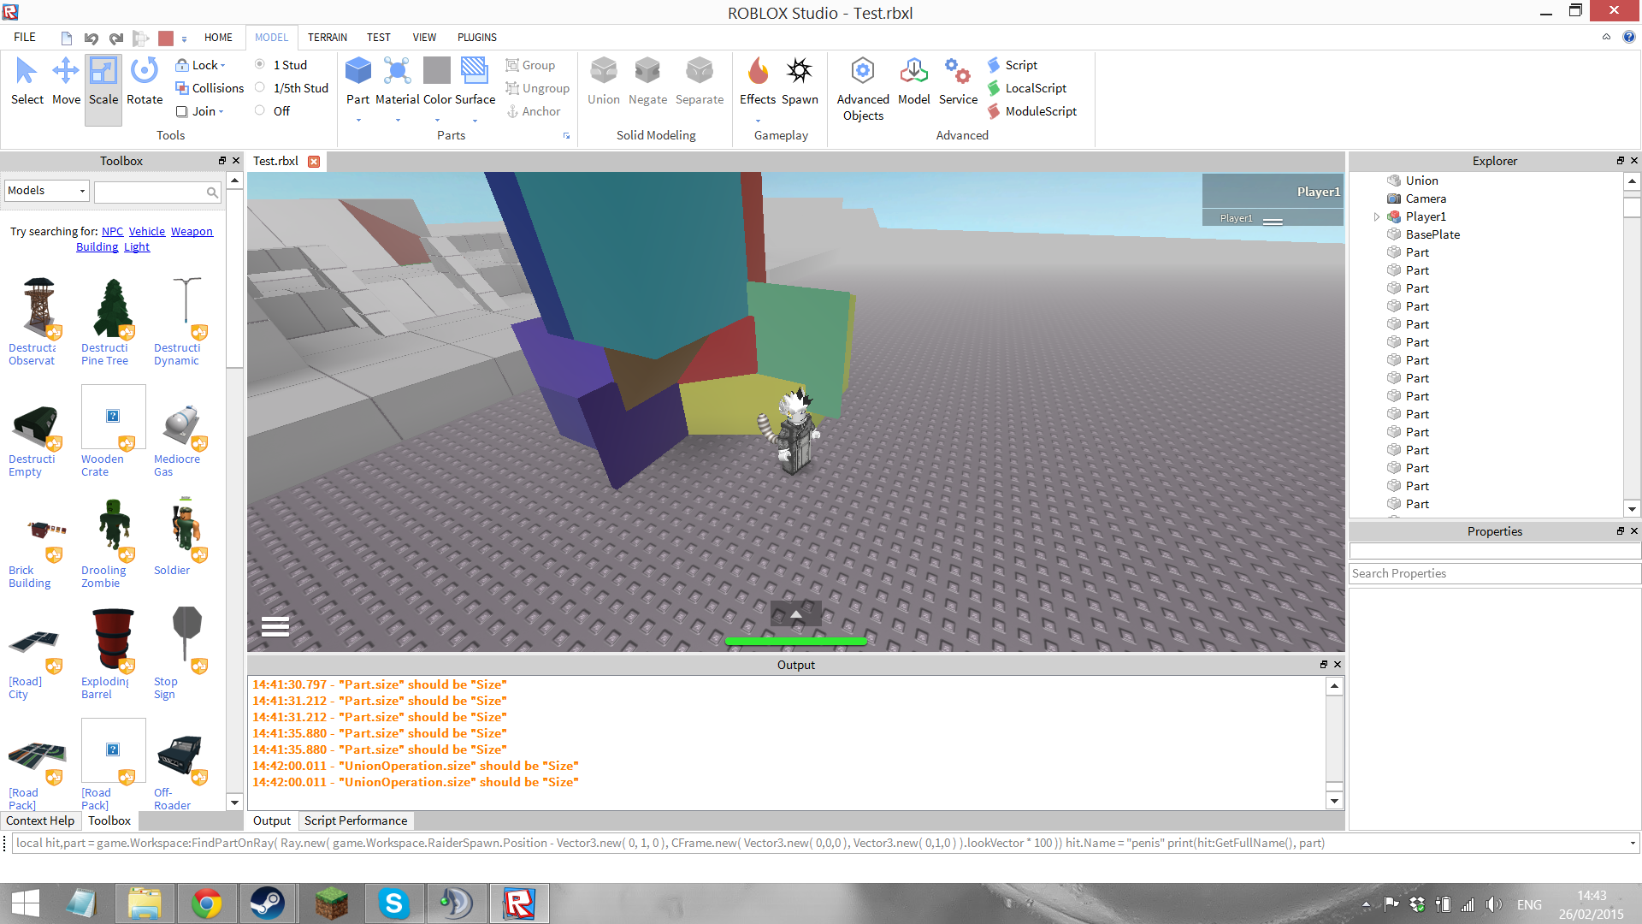Open the Help question mark icon
This screenshot has width=1642, height=924.
[x=1628, y=37]
